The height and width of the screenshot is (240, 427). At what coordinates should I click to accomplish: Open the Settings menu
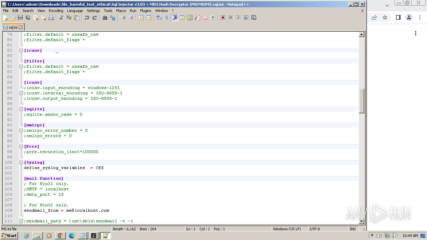[93, 11]
